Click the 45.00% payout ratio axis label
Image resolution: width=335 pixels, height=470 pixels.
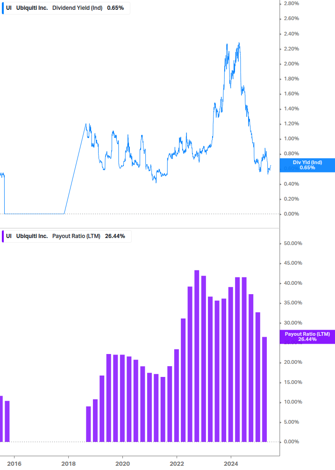click(293, 263)
